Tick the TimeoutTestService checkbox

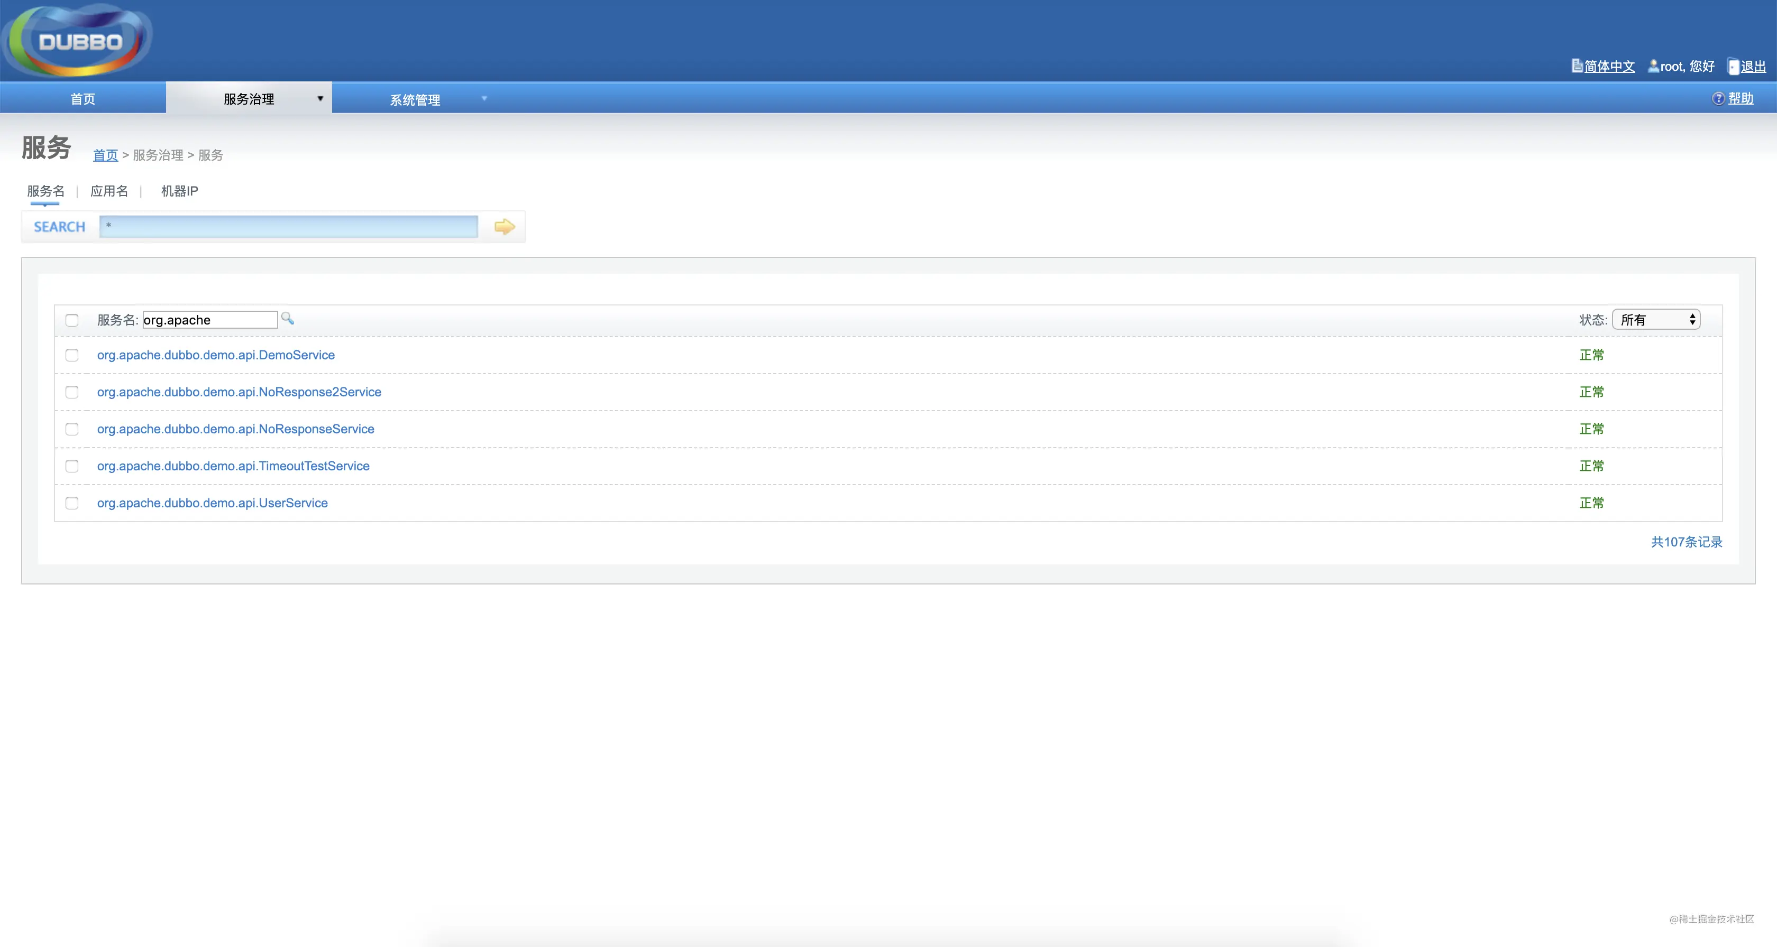[x=72, y=466]
